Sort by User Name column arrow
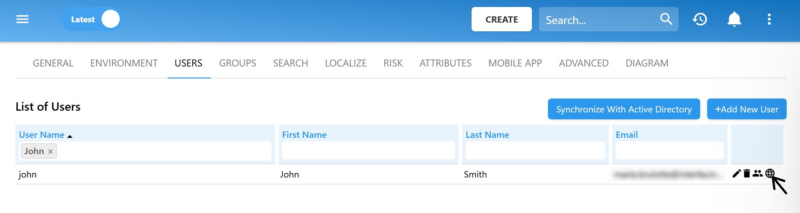 [70, 136]
